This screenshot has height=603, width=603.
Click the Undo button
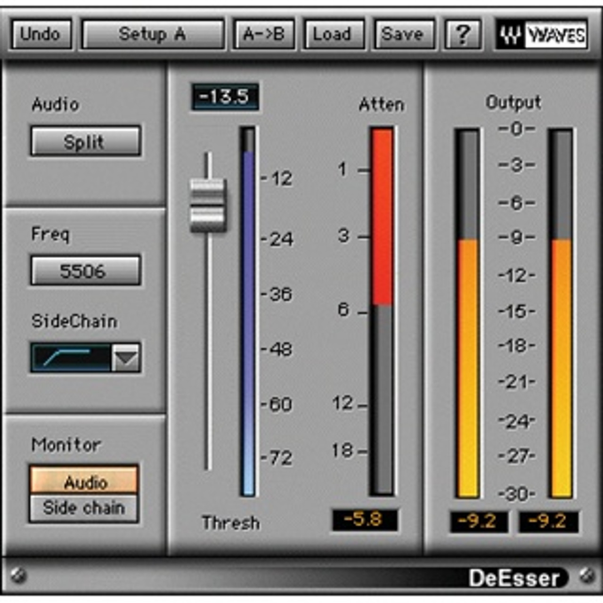(41, 34)
